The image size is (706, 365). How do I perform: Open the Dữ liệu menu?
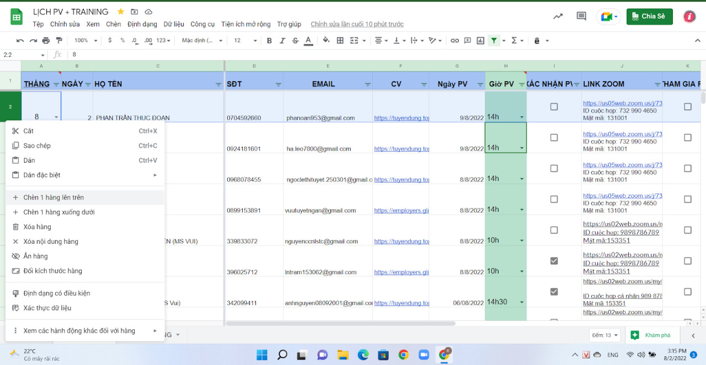point(174,24)
